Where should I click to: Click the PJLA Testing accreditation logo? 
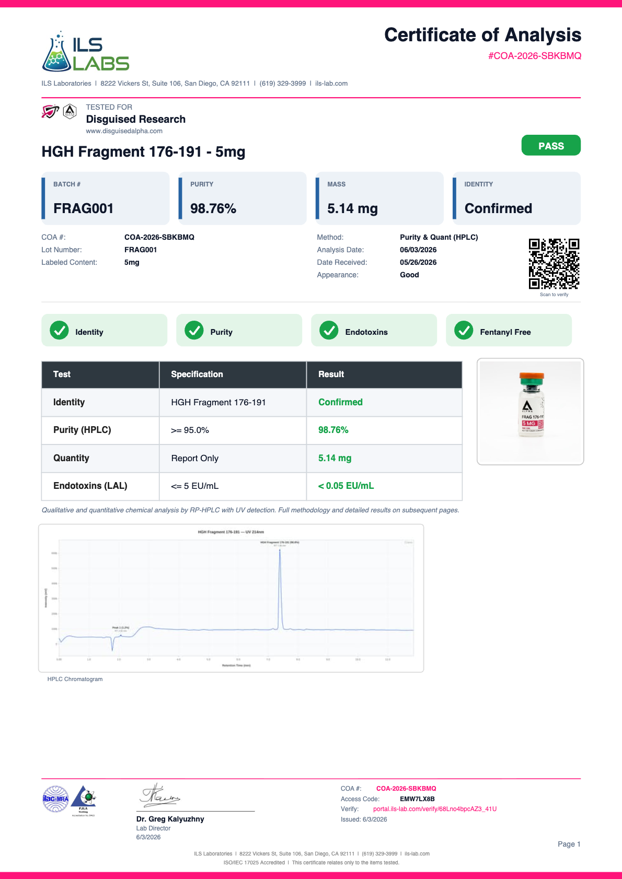click(84, 800)
